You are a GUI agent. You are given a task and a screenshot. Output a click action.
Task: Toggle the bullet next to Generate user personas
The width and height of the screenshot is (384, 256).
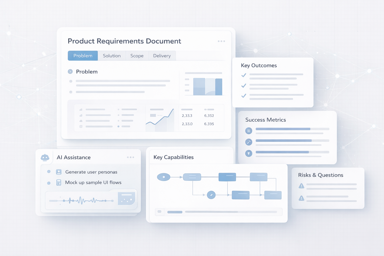click(49, 172)
